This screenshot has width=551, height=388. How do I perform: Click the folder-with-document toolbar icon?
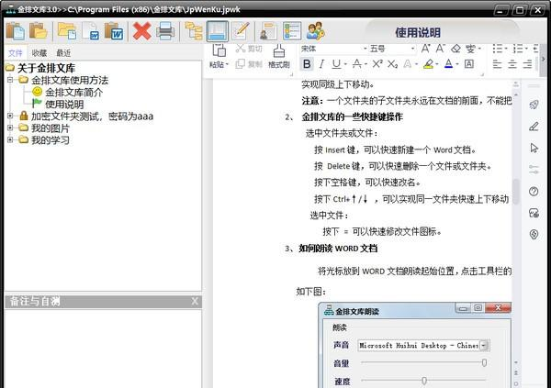click(67, 31)
